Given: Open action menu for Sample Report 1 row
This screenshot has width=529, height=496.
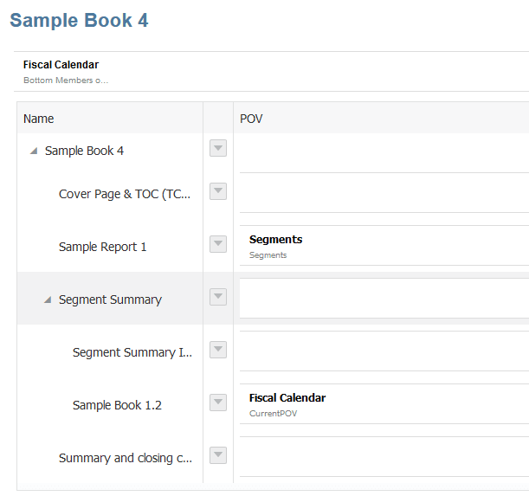Looking at the screenshot, I should click(x=218, y=244).
